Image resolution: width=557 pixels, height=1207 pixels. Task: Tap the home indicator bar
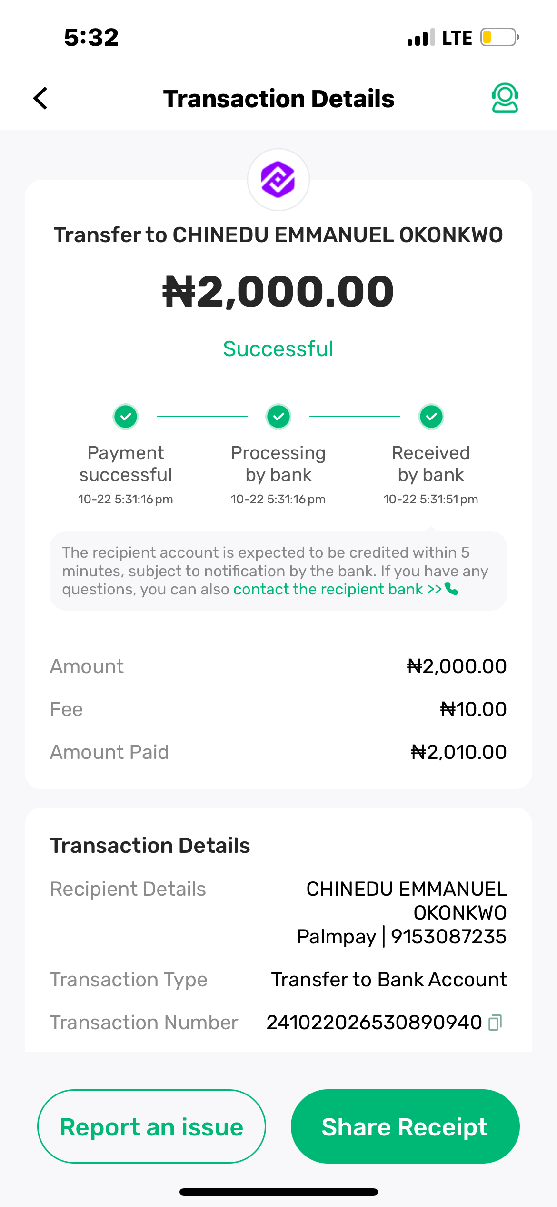point(278,1192)
